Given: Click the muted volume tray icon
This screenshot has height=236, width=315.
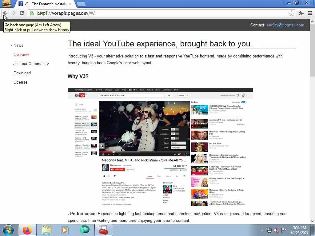Looking at the screenshot, I should 277,230.
